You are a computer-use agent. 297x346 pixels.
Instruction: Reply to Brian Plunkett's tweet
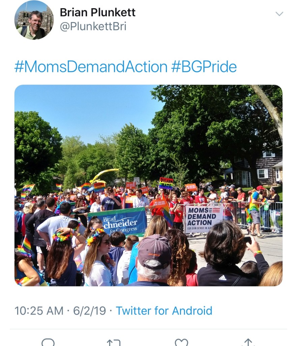(48, 342)
